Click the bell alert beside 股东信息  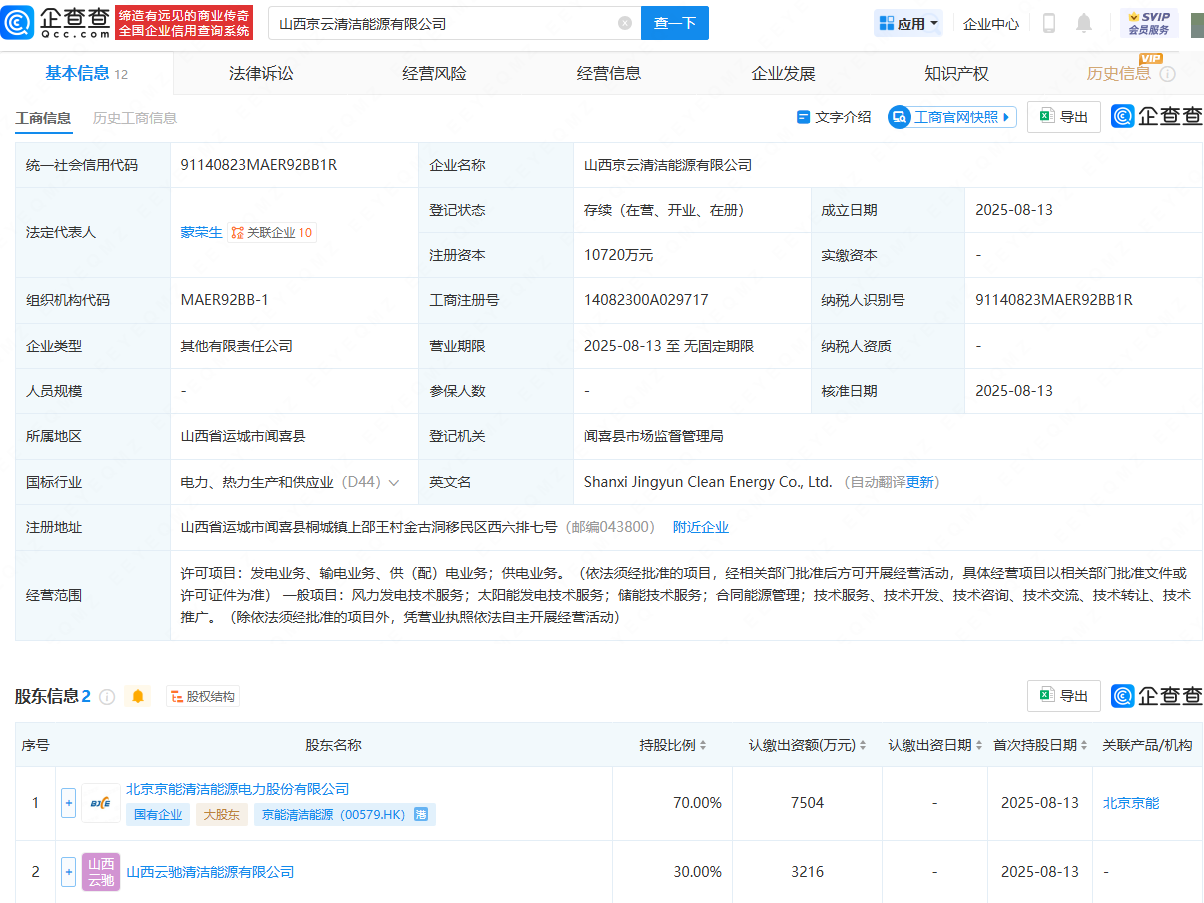(x=138, y=696)
